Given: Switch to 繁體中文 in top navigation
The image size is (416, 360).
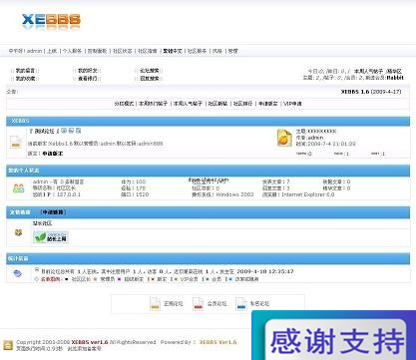Looking at the screenshot, I should click(x=173, y=51).
